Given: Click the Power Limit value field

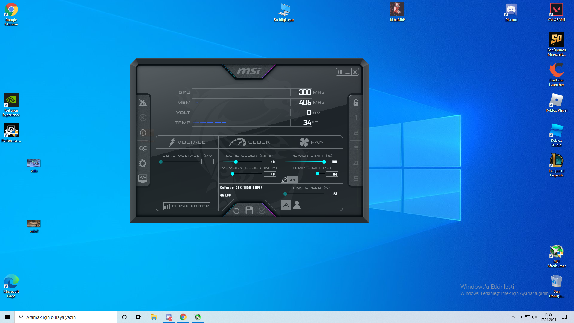Looking at the screenshot, I should tap(332, 162).
